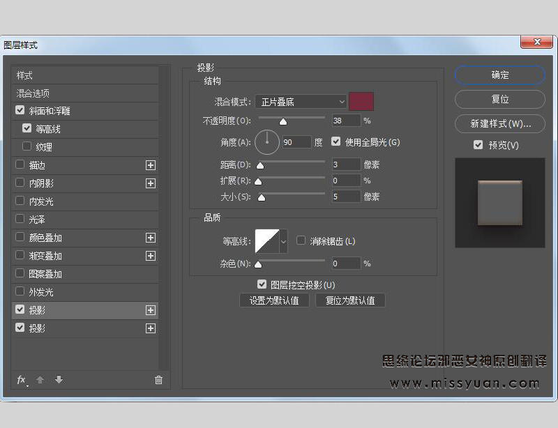The image size is (558, 428).
Task: Enable the 纹理 style checkbox
Action: point(26,146)
